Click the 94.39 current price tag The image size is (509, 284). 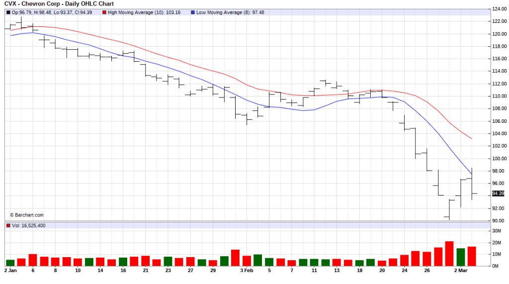[x=498, y=193]
